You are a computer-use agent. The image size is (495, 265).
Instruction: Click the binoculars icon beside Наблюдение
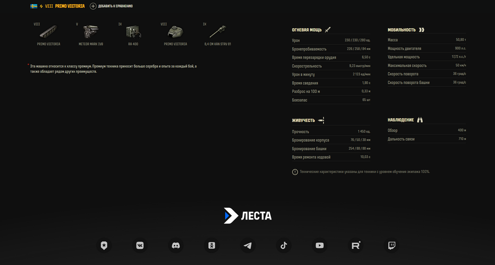tap(420, 120)
